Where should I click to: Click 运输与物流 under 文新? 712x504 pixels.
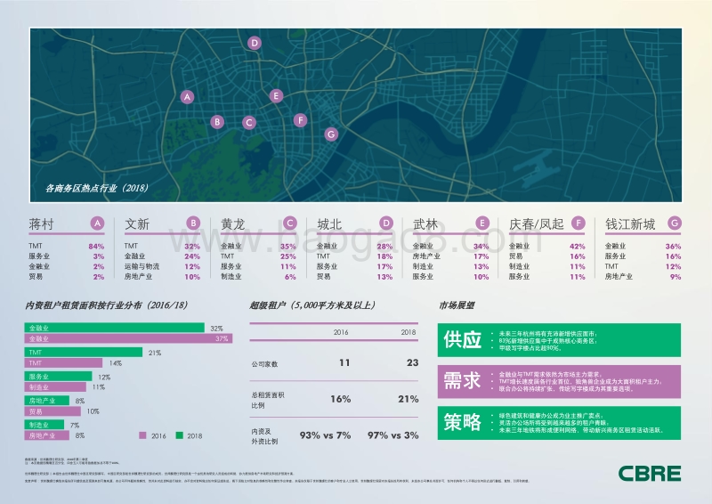pos(142,266)
